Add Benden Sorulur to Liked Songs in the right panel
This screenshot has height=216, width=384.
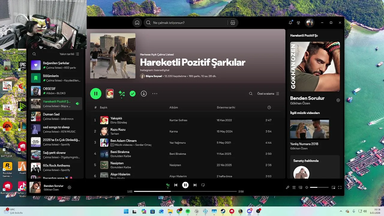pos(338,100)
